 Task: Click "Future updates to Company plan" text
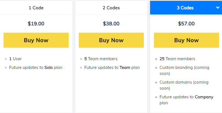coord(186,100)
